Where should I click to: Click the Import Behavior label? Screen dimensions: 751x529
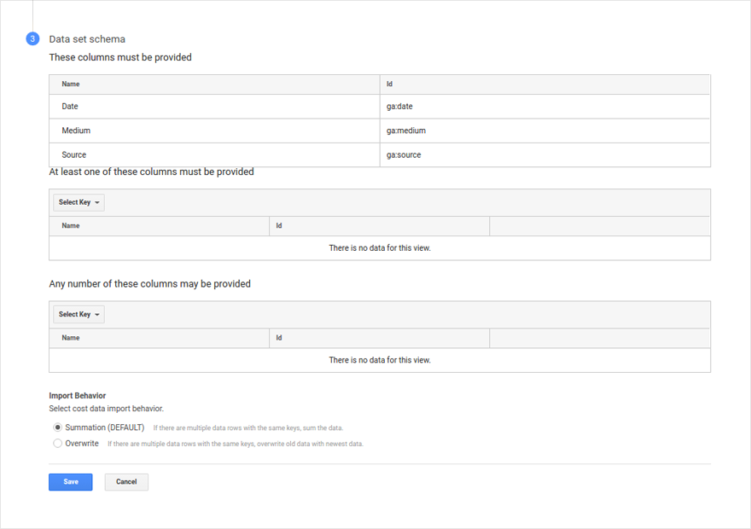[77, 395]
